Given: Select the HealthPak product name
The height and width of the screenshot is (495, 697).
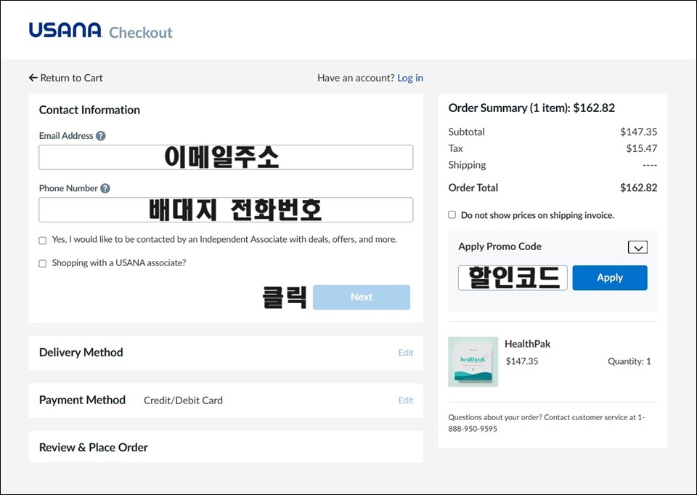Looking at the screenshot, I should click(527, 344).
